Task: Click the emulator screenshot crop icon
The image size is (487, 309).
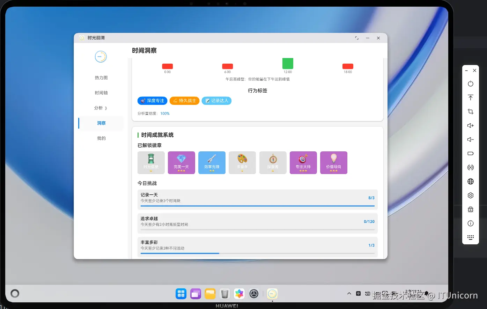Action: (471, 112)
